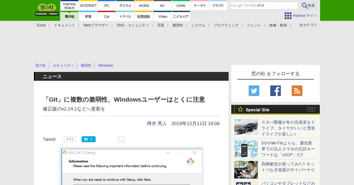354x185 pixels.
Task: Open the ケータイ tab
Action: click(x=200, y=6)
